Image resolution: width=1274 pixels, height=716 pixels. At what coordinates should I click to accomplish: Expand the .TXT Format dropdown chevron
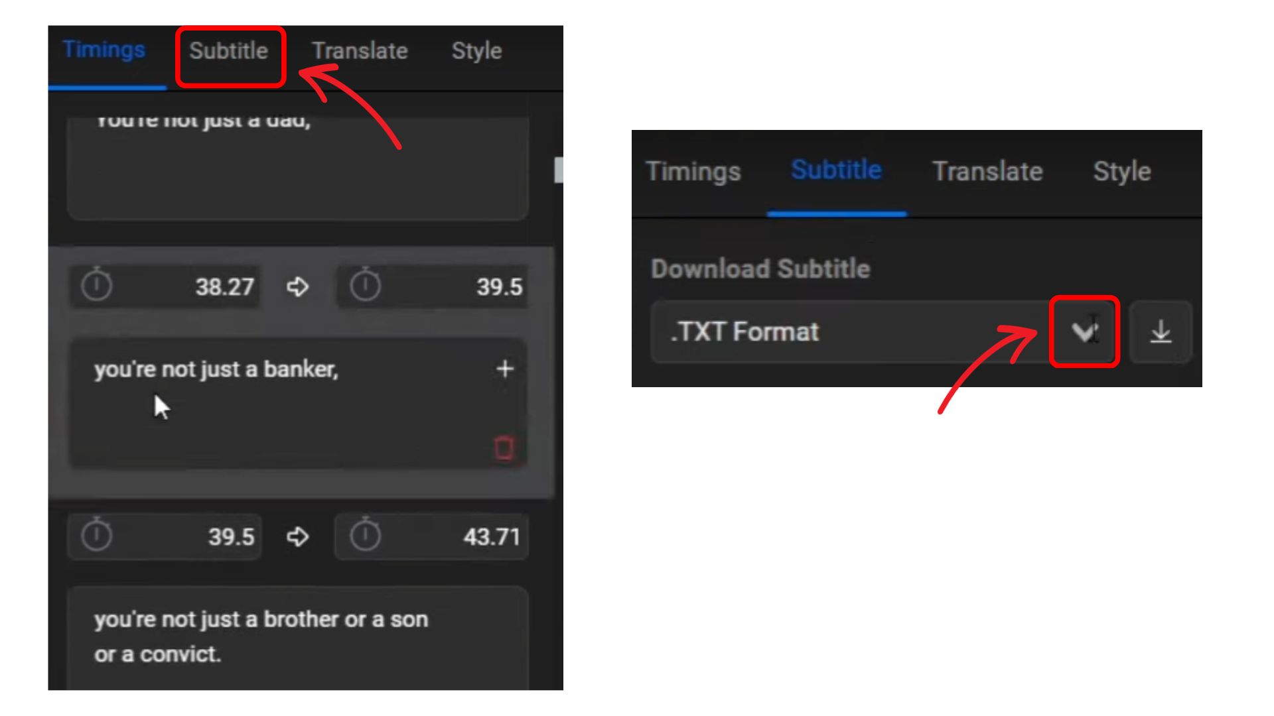(x=1084, y=331)
